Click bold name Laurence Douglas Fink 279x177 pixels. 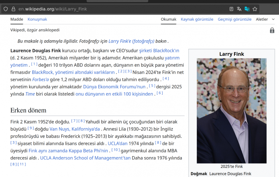coord(35,51)
